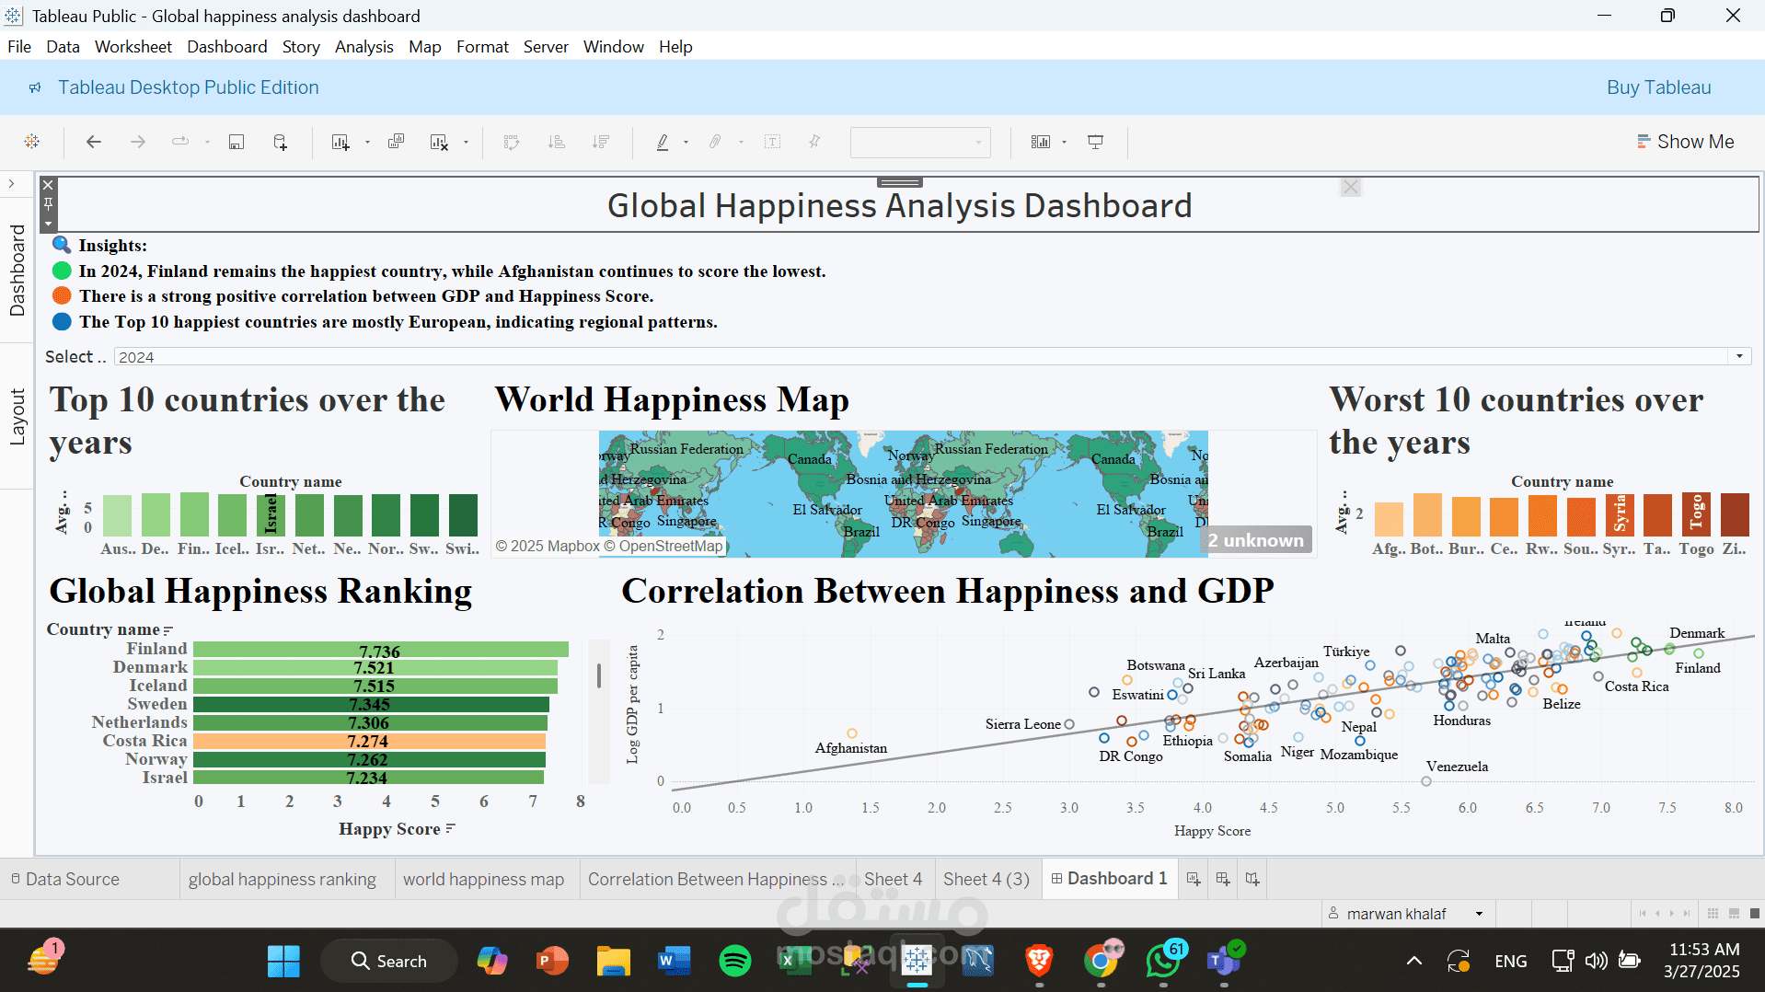The height and width of the screenshot is (992, 1765).
Task: Expand the collapsed left sidebar chevron
Action: pos(12,184)
